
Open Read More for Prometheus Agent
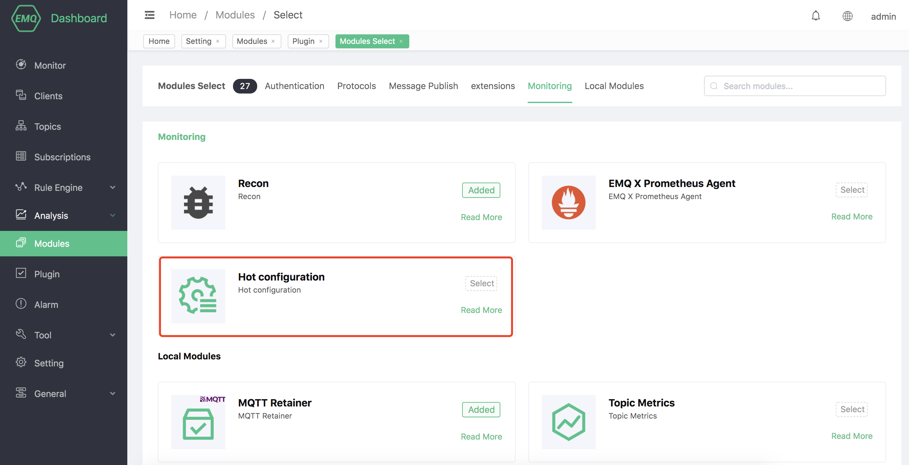point(852,217)
